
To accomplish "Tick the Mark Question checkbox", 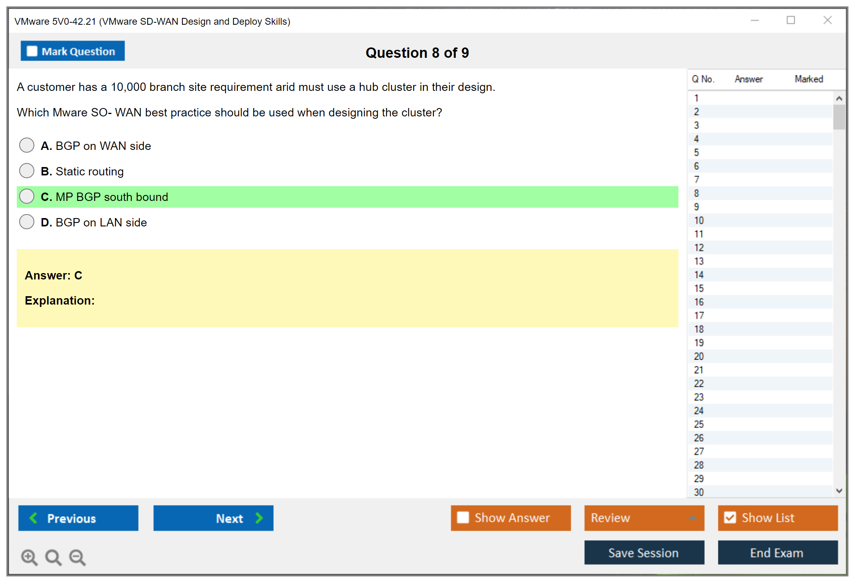I will (32, 51).
